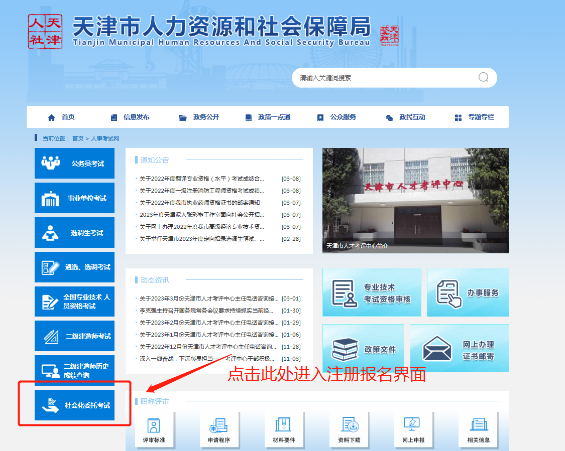
Task: Go to 公众服务 in navigation bar
Action: click(x=336, y=117)
